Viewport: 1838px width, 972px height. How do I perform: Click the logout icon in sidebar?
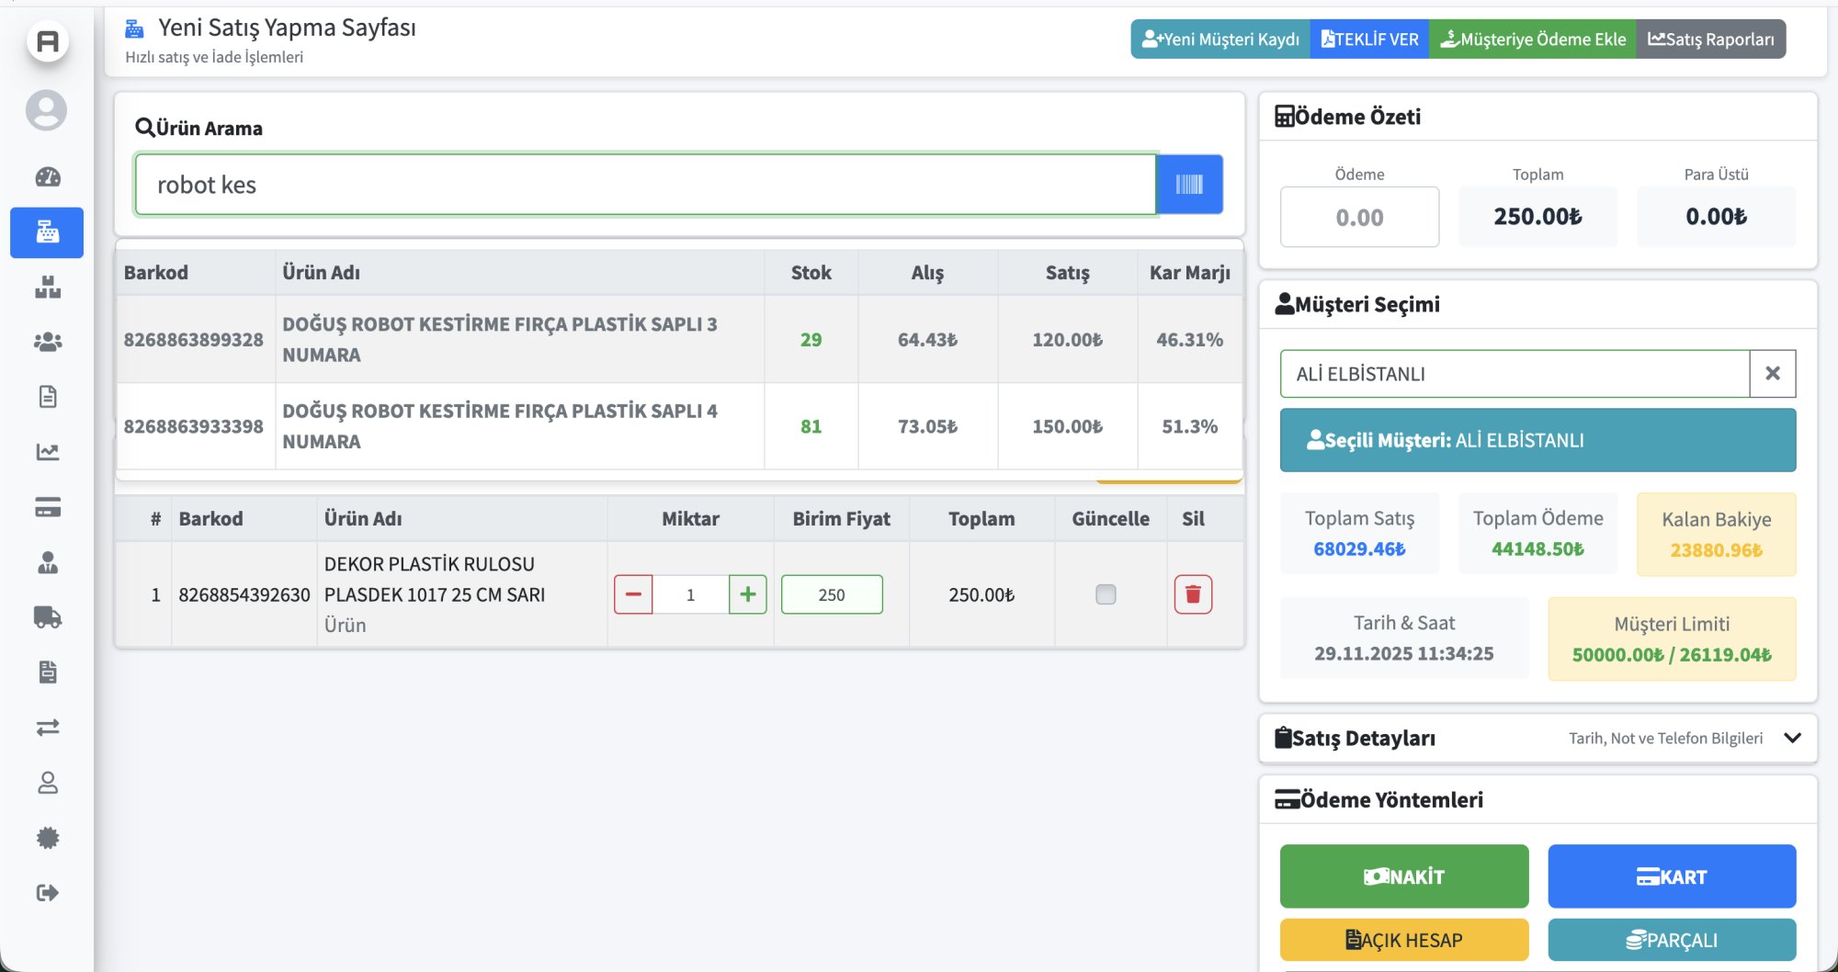pos(48,893)
